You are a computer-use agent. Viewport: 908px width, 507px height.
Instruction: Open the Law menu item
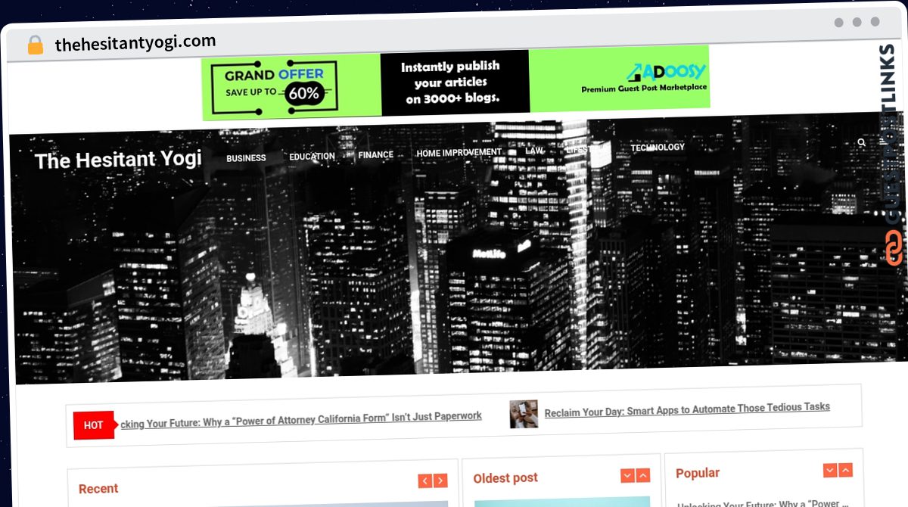point(534,151)
